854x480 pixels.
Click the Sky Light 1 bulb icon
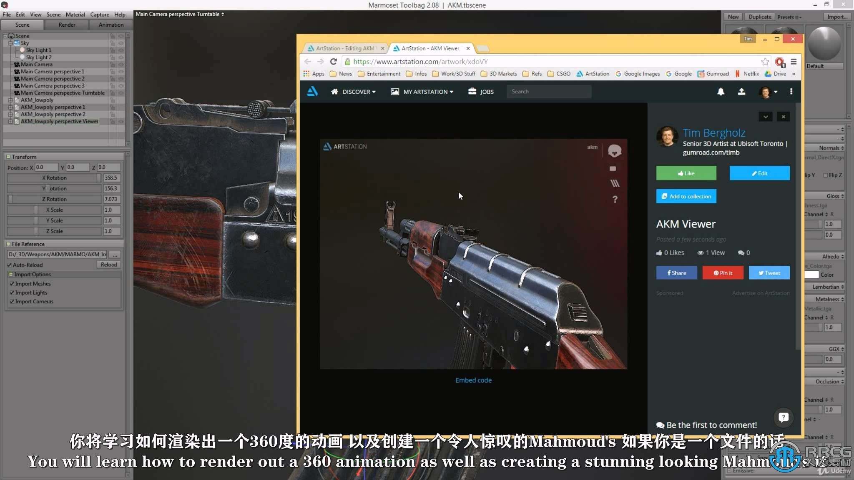(23, 50)
